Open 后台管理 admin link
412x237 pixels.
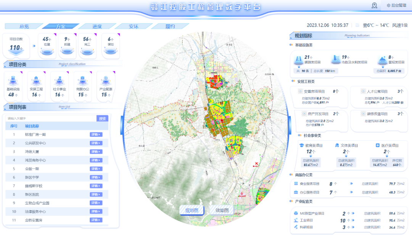(396, 5)
